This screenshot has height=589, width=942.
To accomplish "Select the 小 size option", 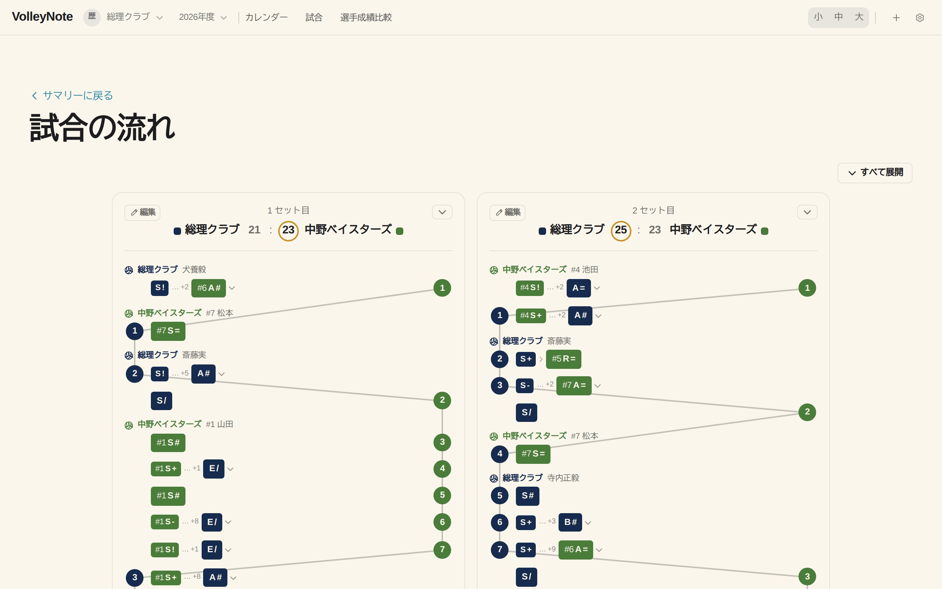I will click(818, 17).
